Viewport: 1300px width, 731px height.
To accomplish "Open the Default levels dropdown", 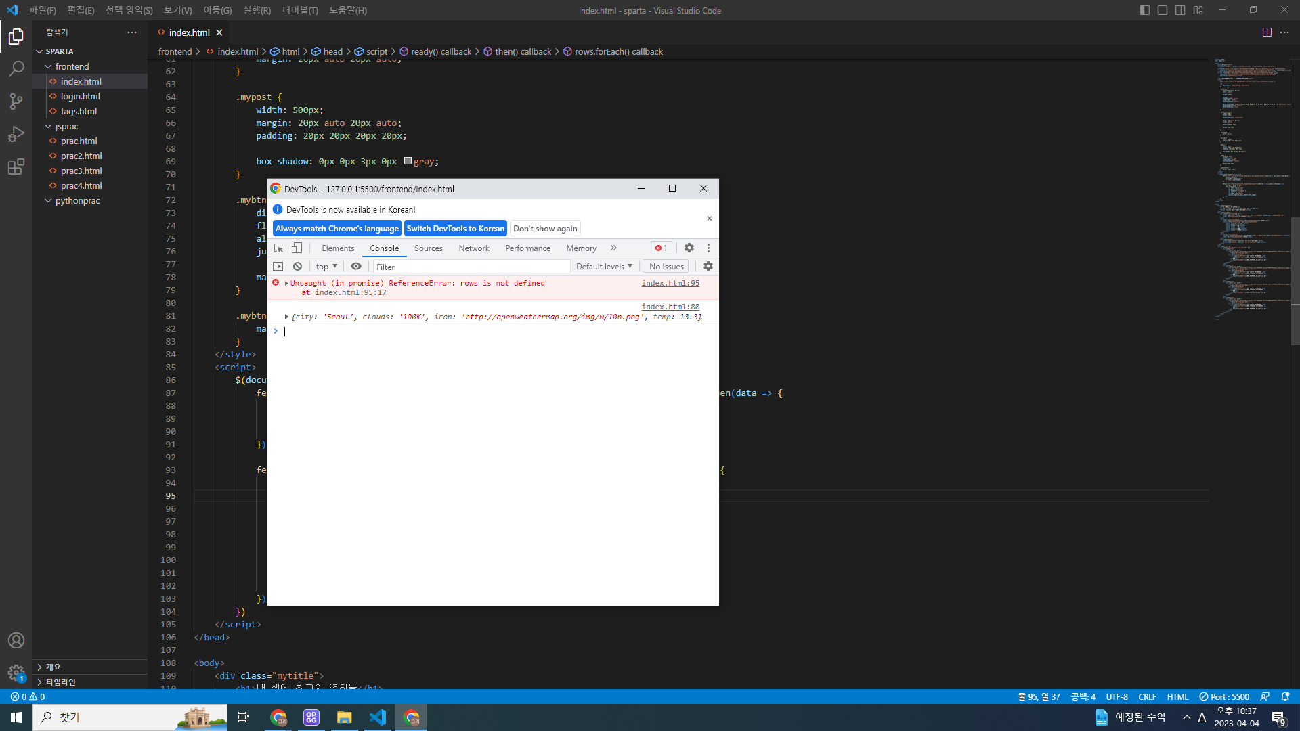I will pos(604,267).
